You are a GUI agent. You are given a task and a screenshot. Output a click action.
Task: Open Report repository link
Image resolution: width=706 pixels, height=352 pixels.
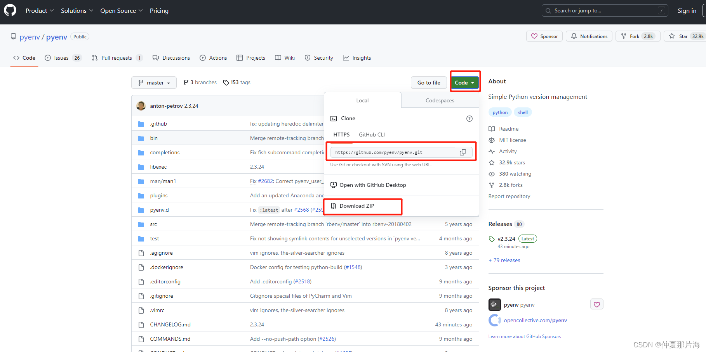(x=509, y=197)
